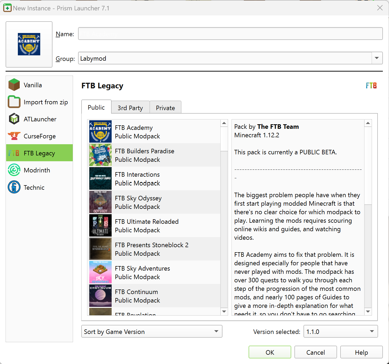The width and height of the screenshot is (389, 364).
Task: Click the FTB Sky Adventures thumbnail
Action: 100,272
